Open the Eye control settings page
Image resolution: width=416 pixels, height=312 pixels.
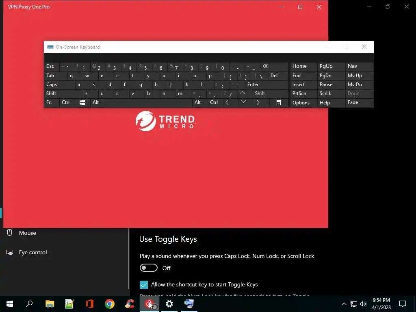tap(64, 252)
